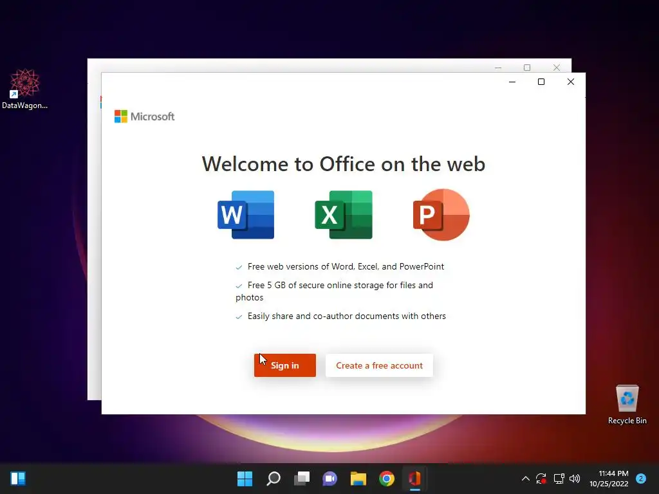The image size is (659, 494).
Task: Open taskbar Search
Action: (x=273, y=479)
